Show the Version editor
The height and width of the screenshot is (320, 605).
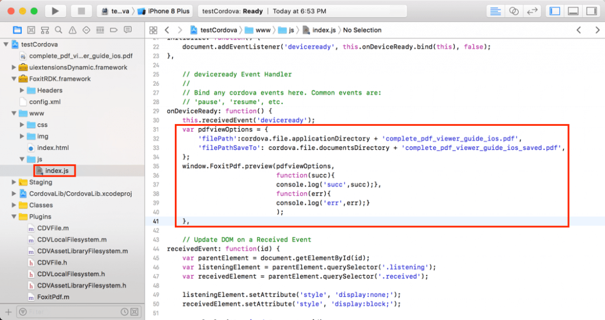[x=532, y=11]
